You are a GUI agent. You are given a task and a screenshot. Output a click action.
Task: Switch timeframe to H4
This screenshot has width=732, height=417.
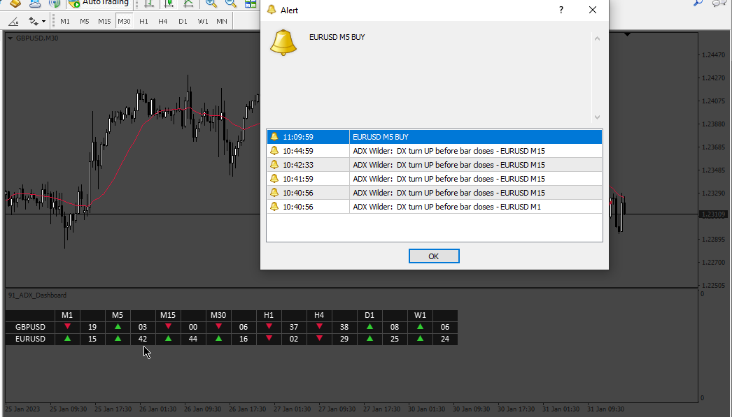pyautogui.click(x=163, y=22)
